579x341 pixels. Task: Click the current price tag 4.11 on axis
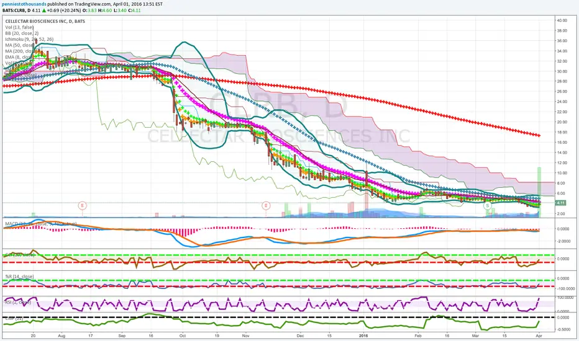[560, 203]
